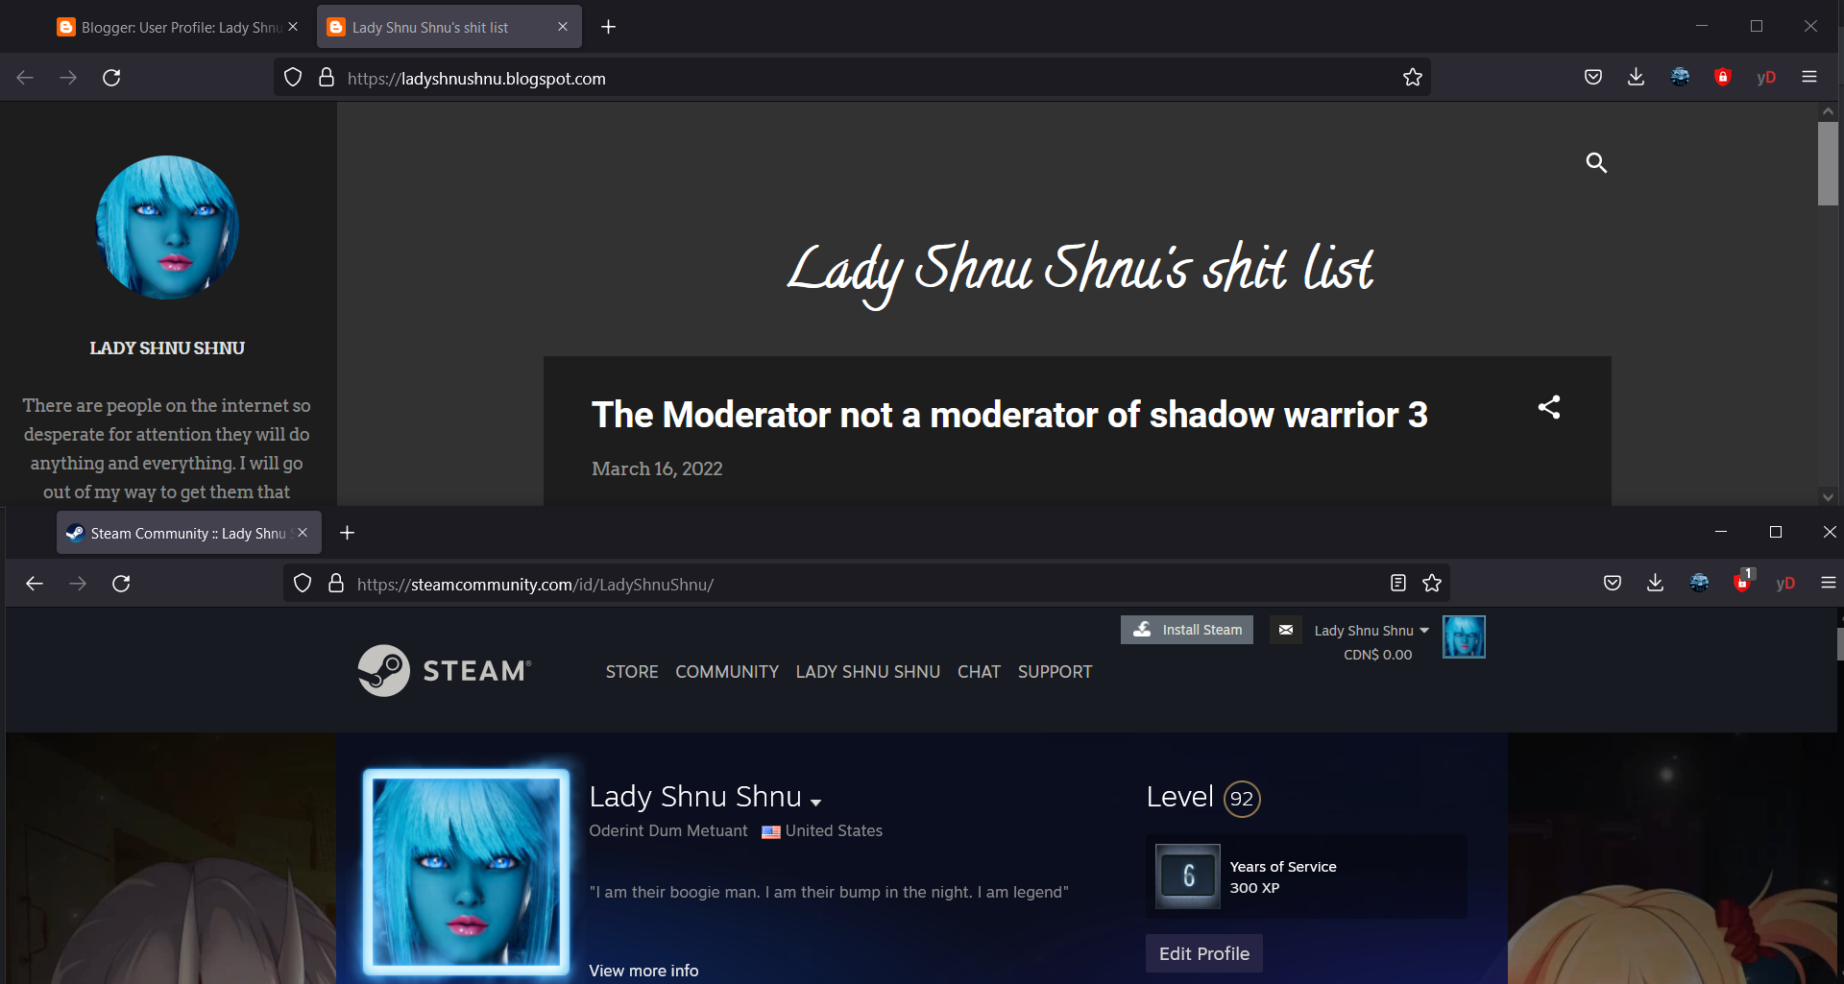
Task: Open a new tab in the top browser window
Action: click(609, 27)
